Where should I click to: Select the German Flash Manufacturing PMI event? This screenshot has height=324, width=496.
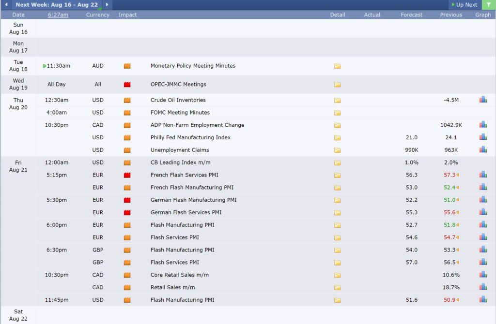(194, 200)
